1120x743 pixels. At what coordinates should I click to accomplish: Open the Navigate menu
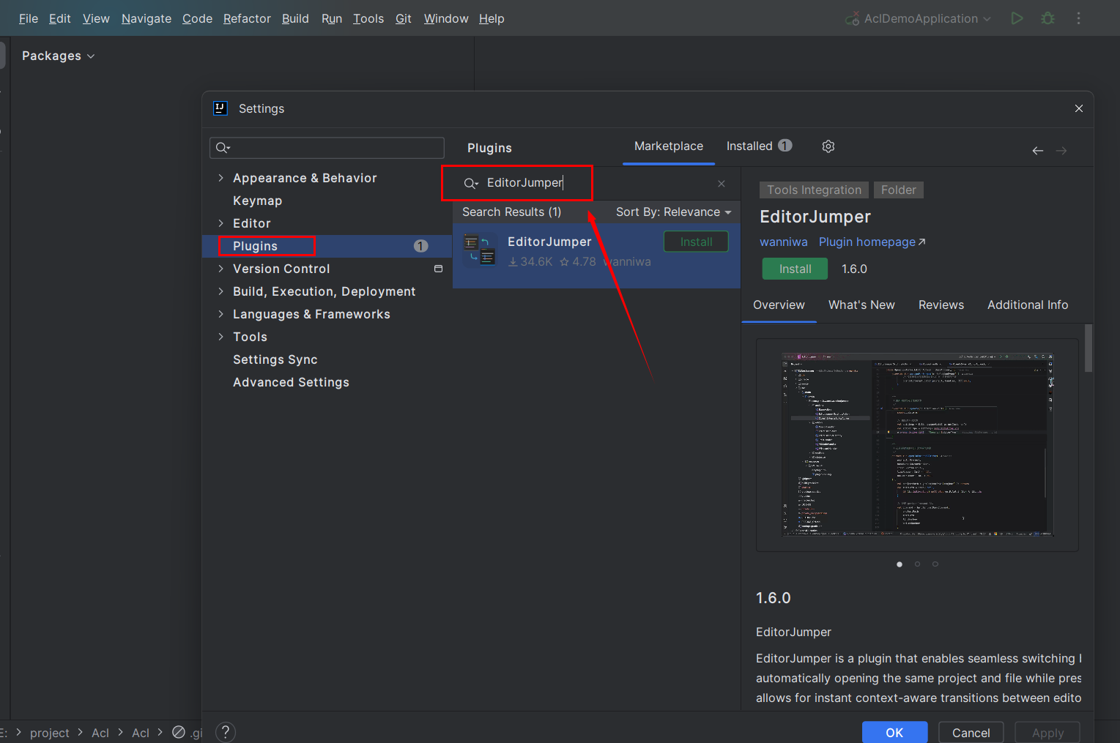click(147, 18)
